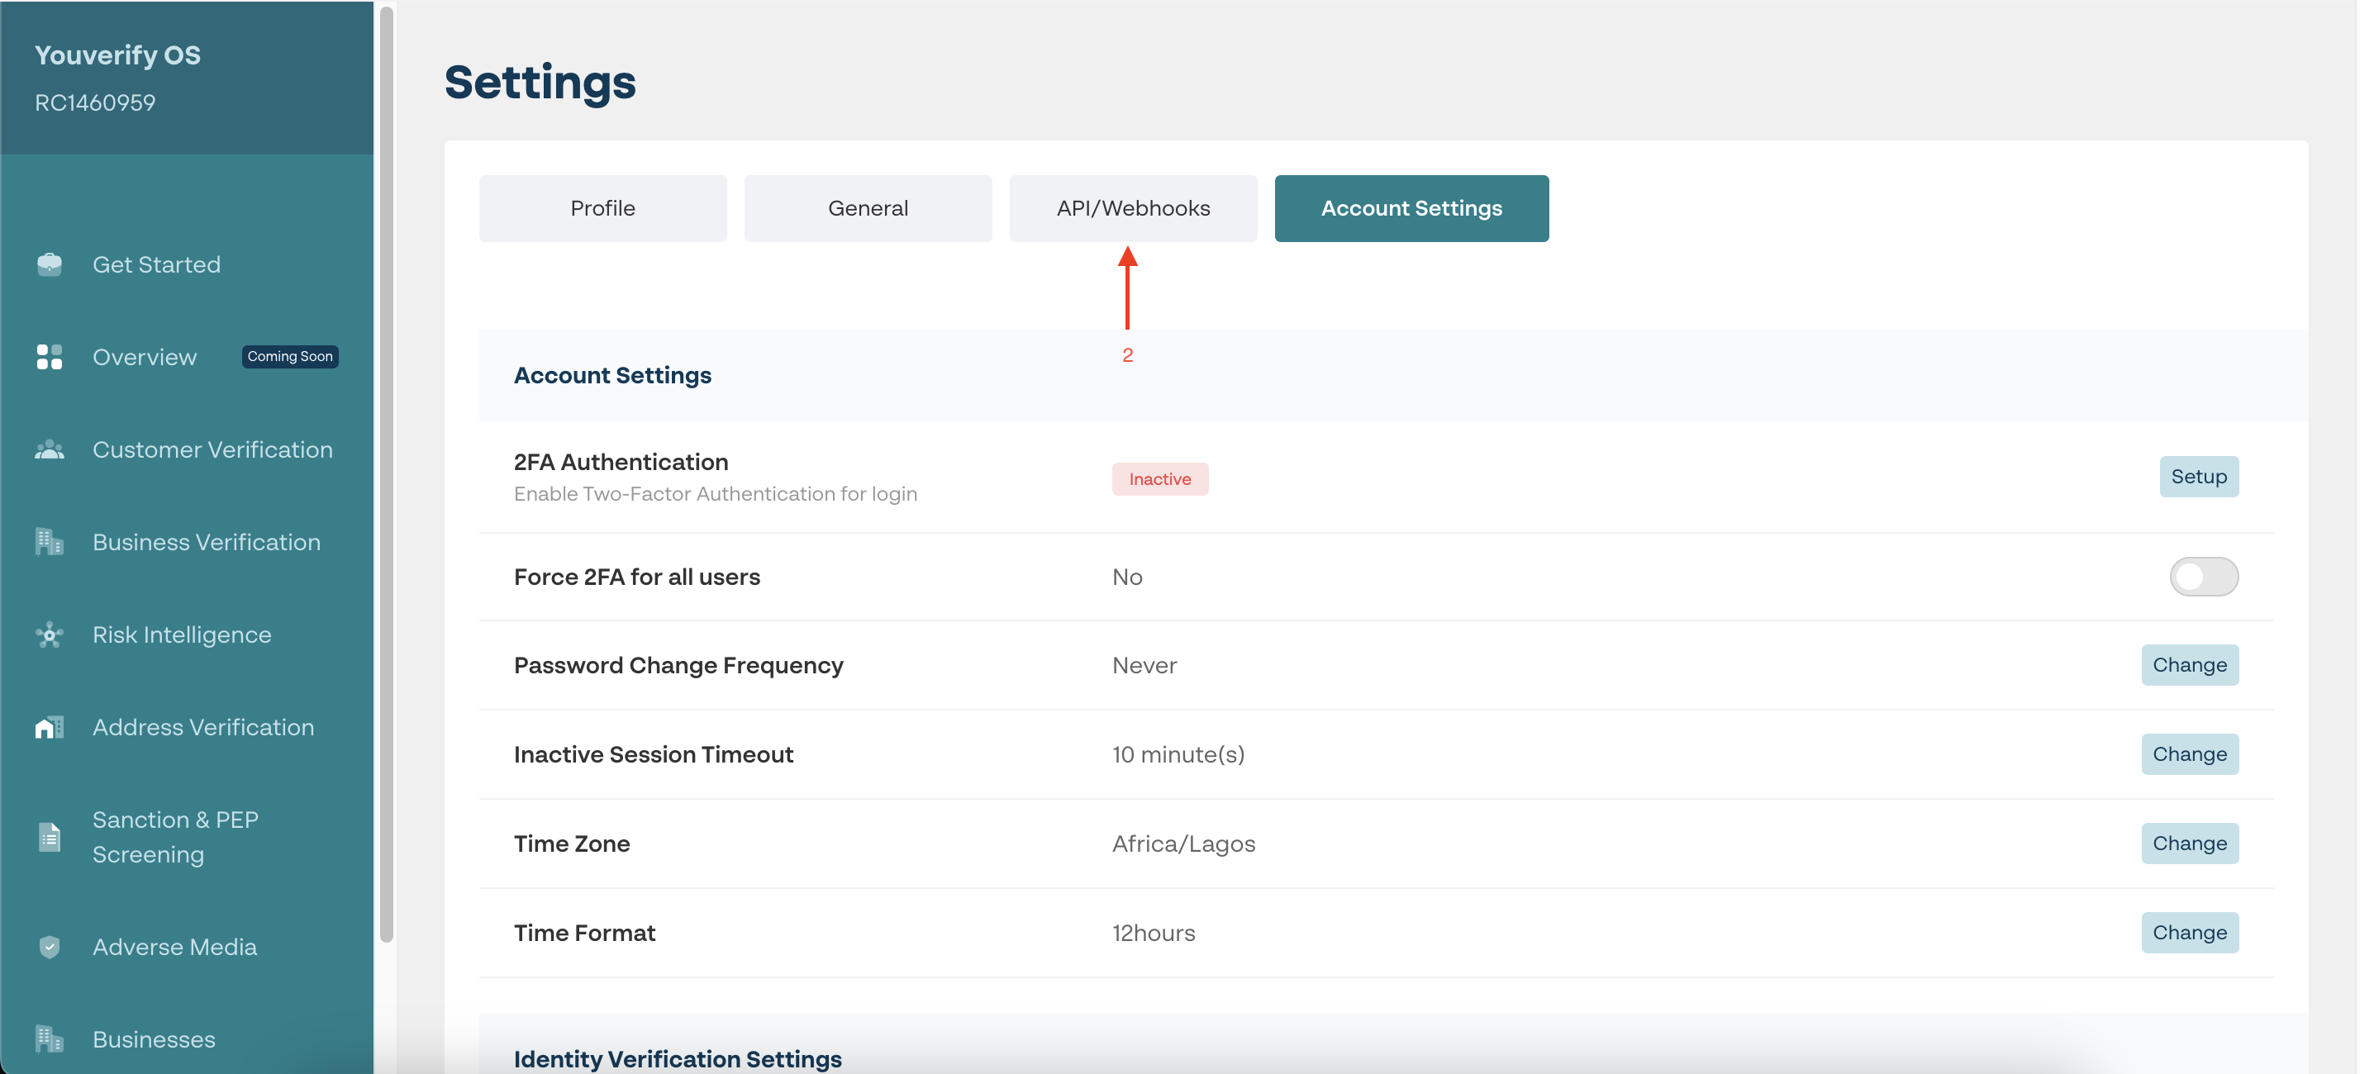Click the Adverse Media shield icon
Viewport: 2360px width, 1074px height.
[50, 947]
